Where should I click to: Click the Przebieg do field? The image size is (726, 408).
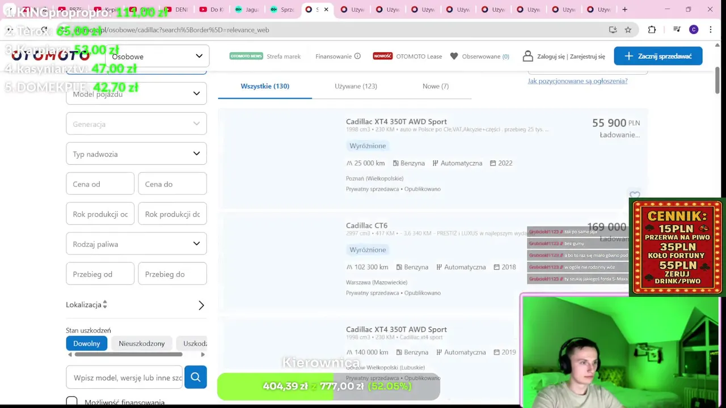[172, 274]
